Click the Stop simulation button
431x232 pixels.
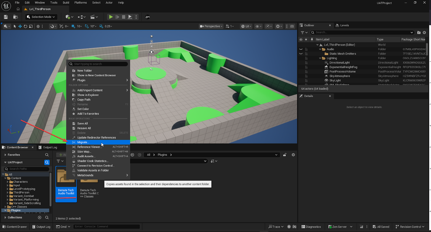[x=124, y=17]
